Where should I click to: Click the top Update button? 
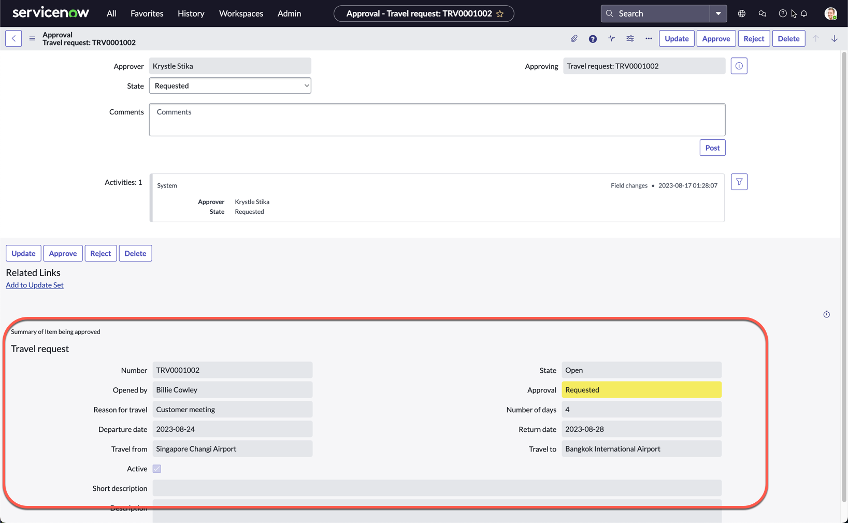pos(677,38)
